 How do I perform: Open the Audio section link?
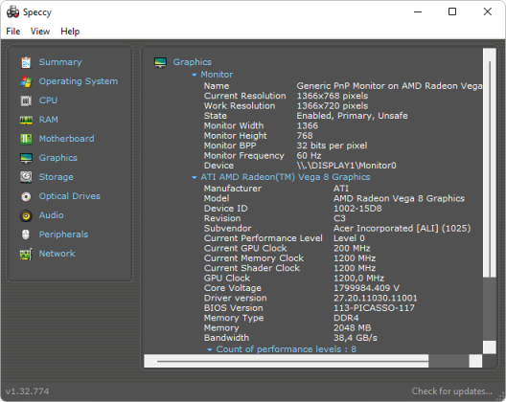click(x=52, y=215)
